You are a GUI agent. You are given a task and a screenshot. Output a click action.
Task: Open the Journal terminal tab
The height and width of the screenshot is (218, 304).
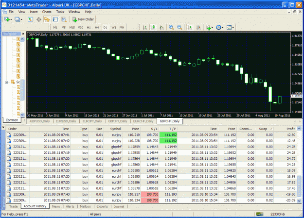tap(119, 206)
